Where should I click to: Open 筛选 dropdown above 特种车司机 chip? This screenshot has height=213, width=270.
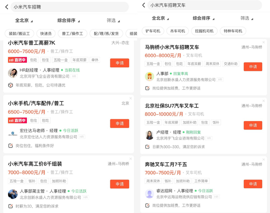pyautogui.click(x=247, y=18)
